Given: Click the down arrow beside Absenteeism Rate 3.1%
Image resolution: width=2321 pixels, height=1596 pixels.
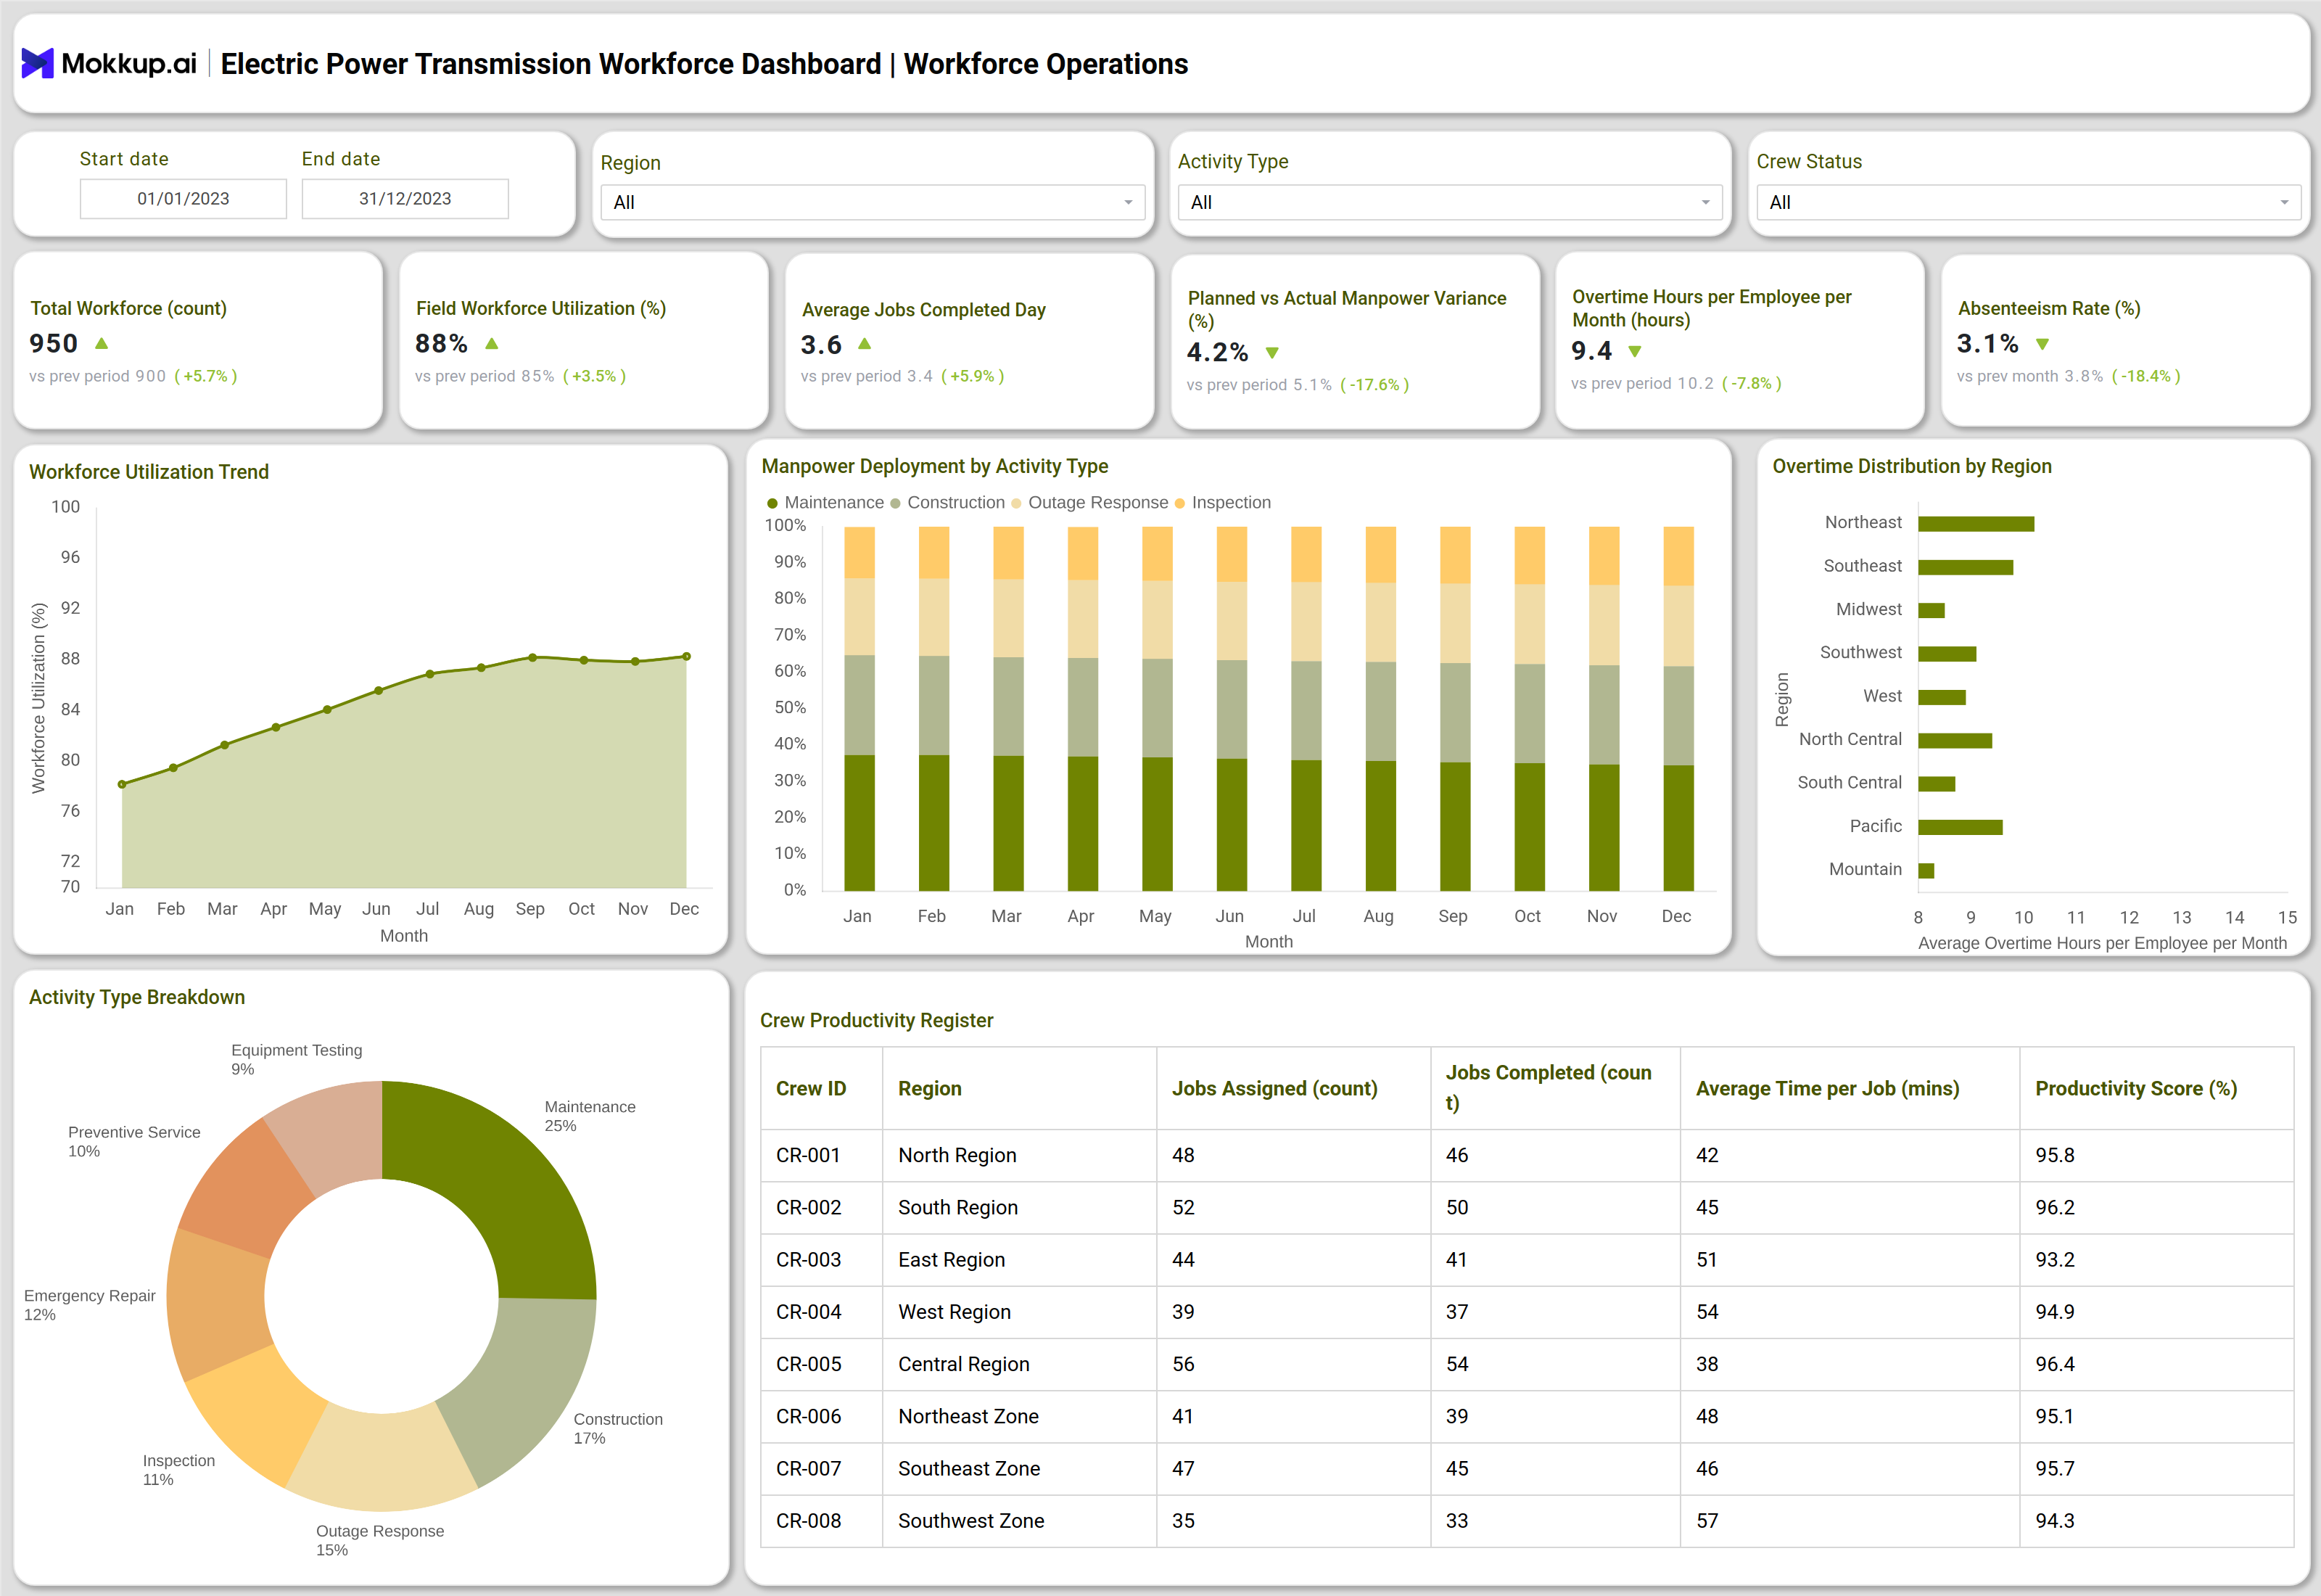Looking at the screenshot, I should [x=2042, y=344].
